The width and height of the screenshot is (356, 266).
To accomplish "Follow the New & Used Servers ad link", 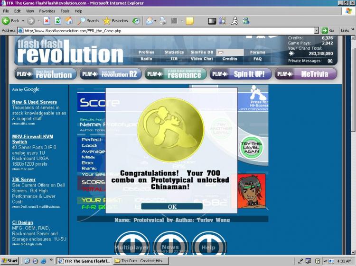I will [35, 102].
